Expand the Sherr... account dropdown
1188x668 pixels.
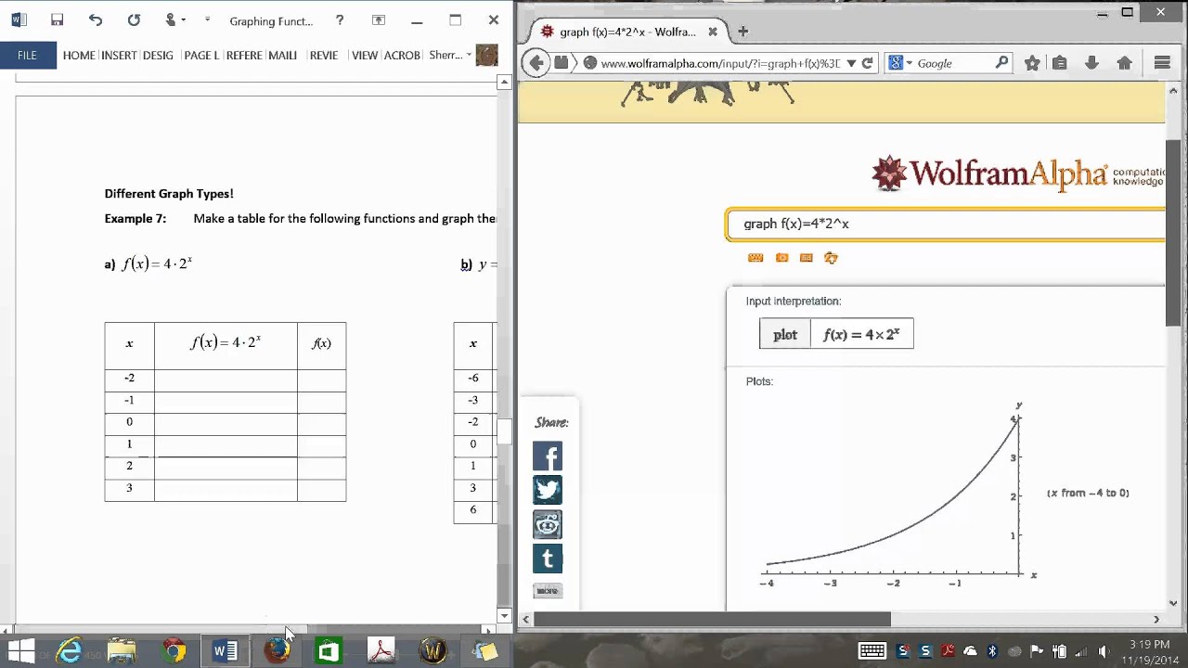coord(450,56)
